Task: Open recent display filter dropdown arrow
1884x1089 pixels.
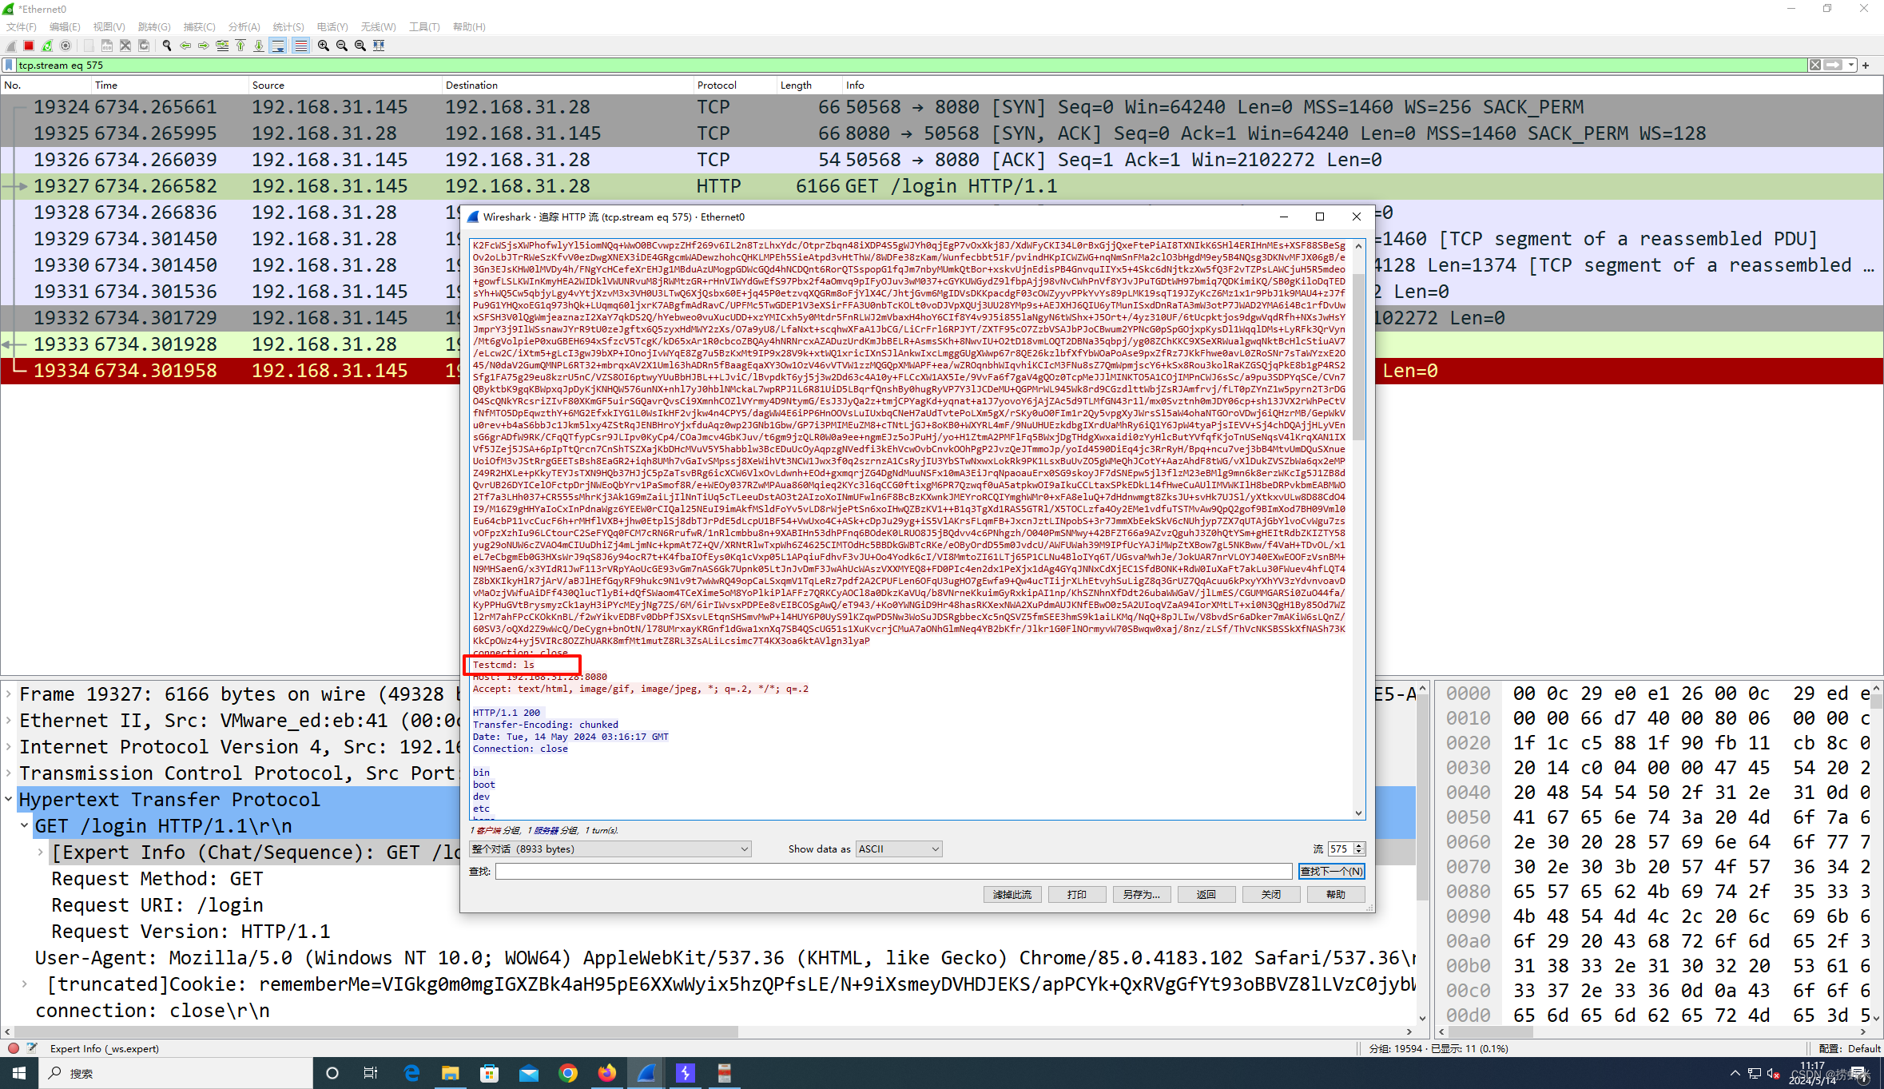Action: pyautogui.click(x=1851, y=65)
